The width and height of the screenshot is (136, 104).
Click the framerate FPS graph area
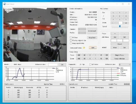99,74
